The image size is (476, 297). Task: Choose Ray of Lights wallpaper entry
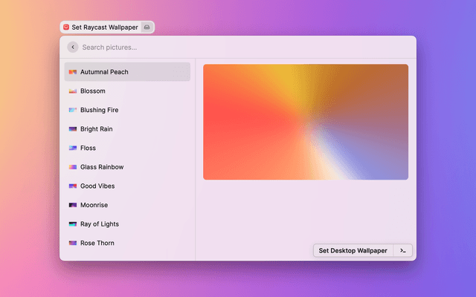pyautogui.click(x=100, y=224)
